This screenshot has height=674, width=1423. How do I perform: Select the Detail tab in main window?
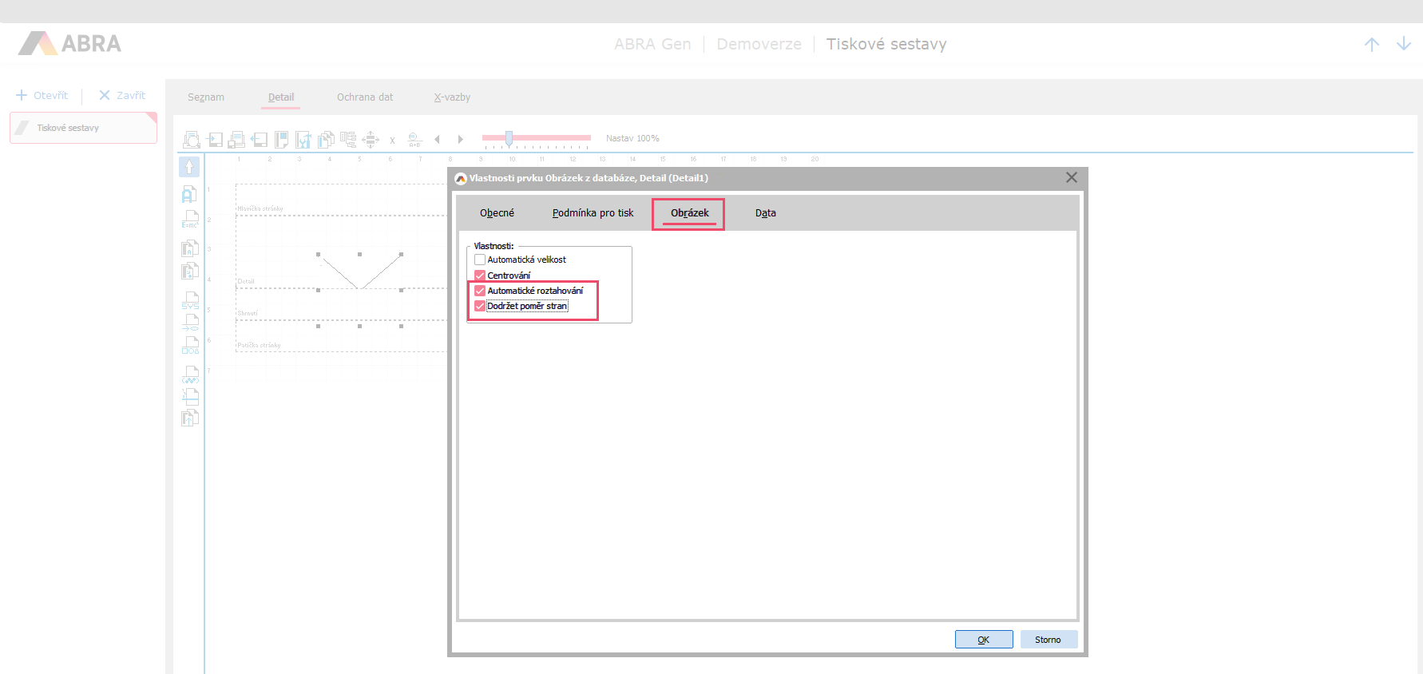point(281,97)
